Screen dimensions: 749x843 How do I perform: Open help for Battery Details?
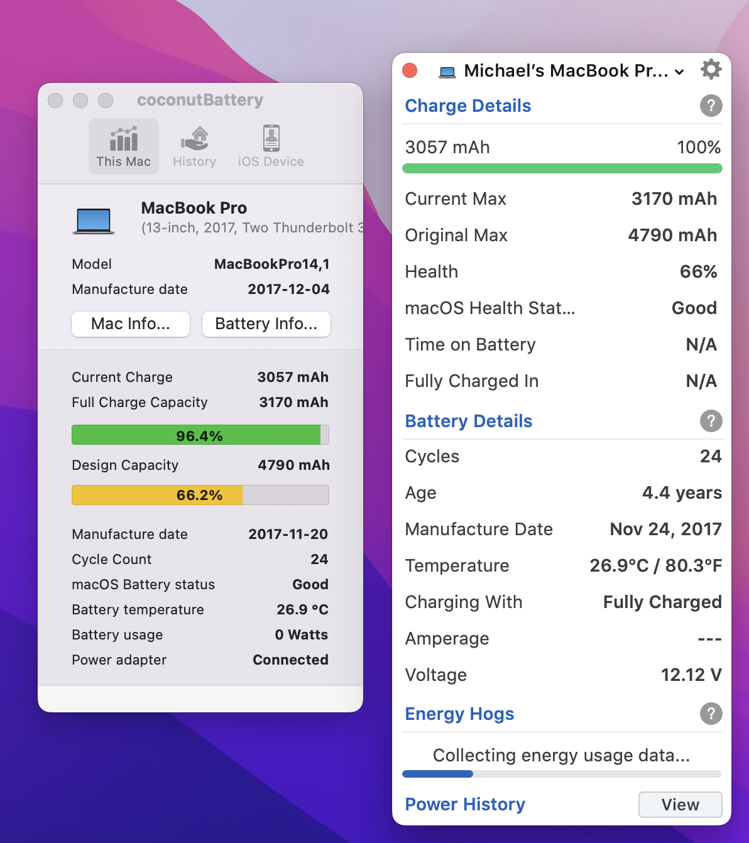pyautogui.click(x=711, y=421)
